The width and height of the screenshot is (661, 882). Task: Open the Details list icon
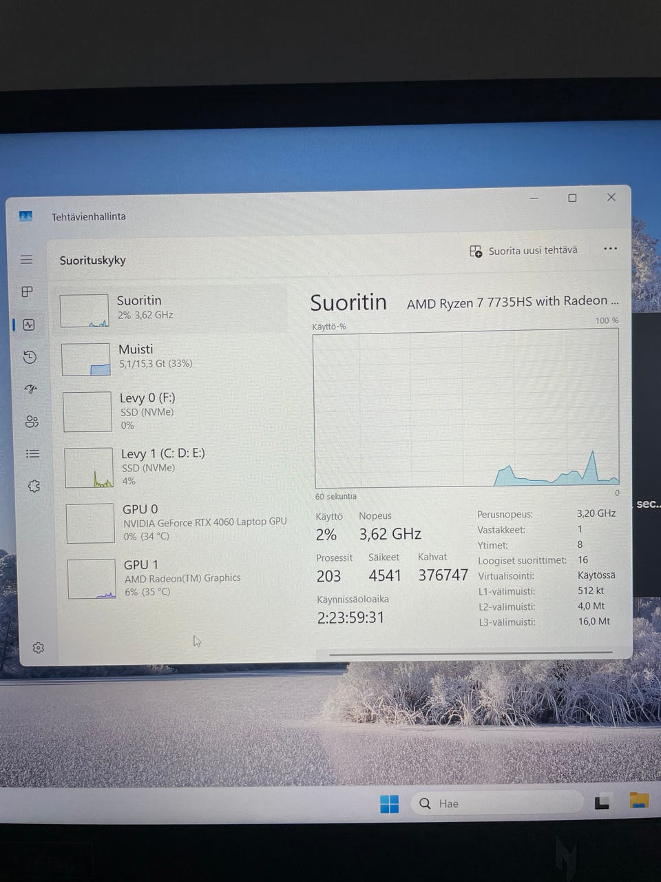32,453
